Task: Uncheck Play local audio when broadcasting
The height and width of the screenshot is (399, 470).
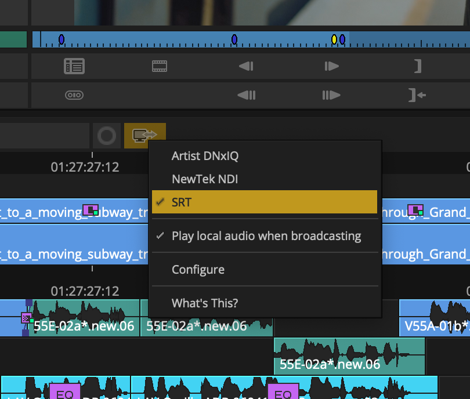Action: (266, 236)
